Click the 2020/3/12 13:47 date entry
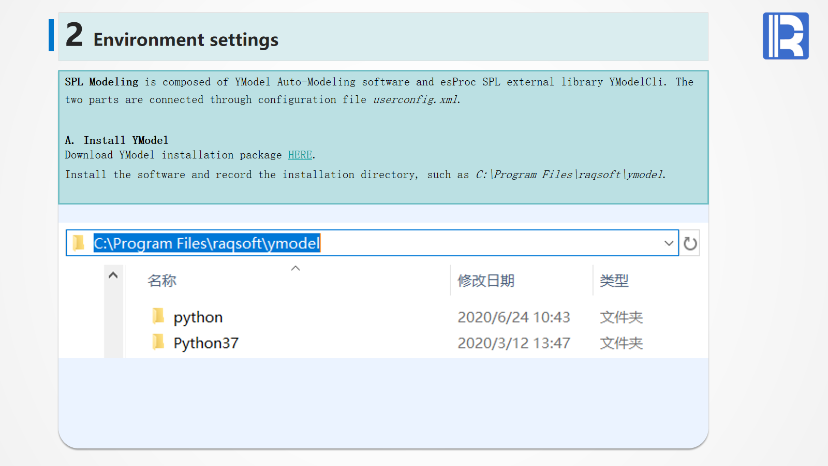The width and height of the screenshot is (828, 466). [513, 343]
